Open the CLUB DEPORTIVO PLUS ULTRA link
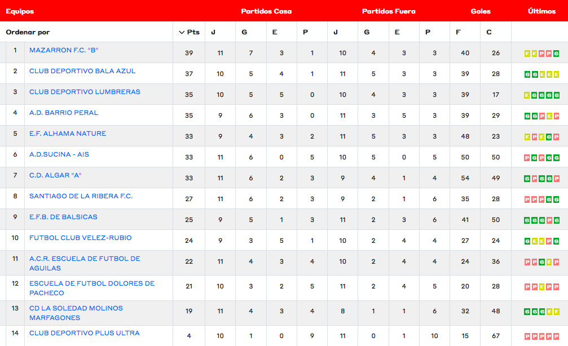Screen dimensions: 568x346 pyautogui.click(x=85, y=333)
